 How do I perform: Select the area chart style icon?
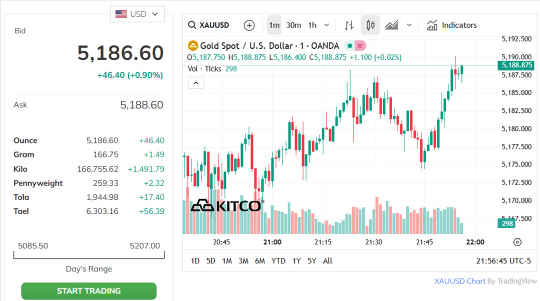coord(392,25)
